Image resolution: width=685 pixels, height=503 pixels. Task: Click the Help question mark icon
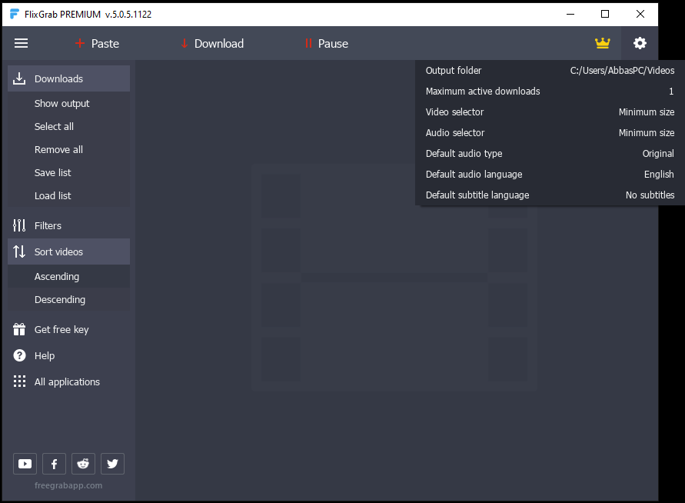point(19,356)
